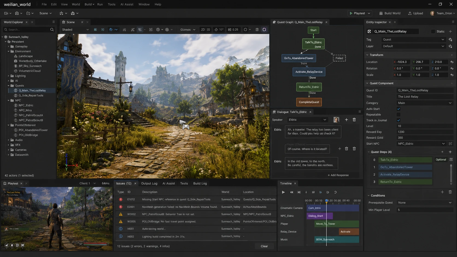Collapse the Transform section
Screen dimensions: 457x257
coord(367,55)
